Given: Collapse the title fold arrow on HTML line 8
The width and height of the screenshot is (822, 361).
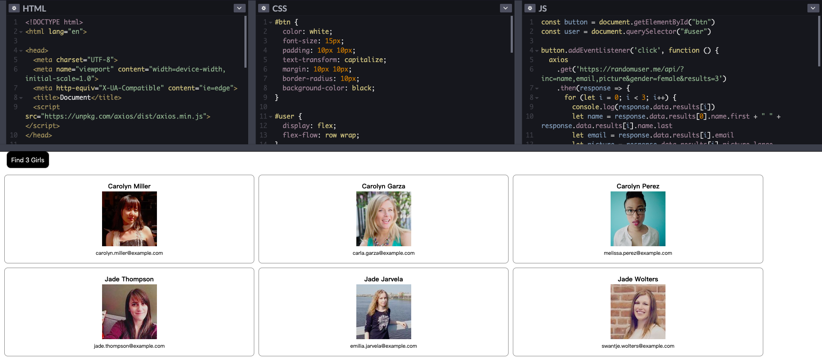Looking at the screenshot, I should coord(21,98).
